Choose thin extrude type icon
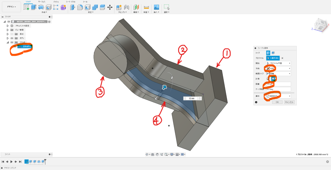Image resolution: width=331 pixels, height=170 pixels. pos(273,53)
